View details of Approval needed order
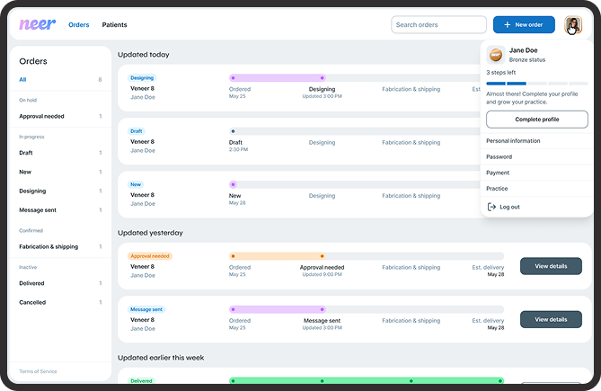The height and width of the screenshot is (391, 601). [551, 266]
